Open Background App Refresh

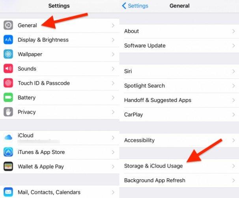(179, 180)
